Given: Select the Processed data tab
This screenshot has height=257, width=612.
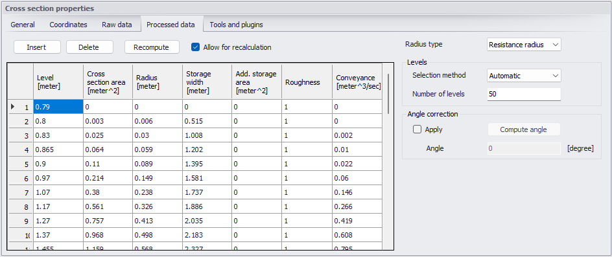Looking at the screenshot, I should 171,25.
